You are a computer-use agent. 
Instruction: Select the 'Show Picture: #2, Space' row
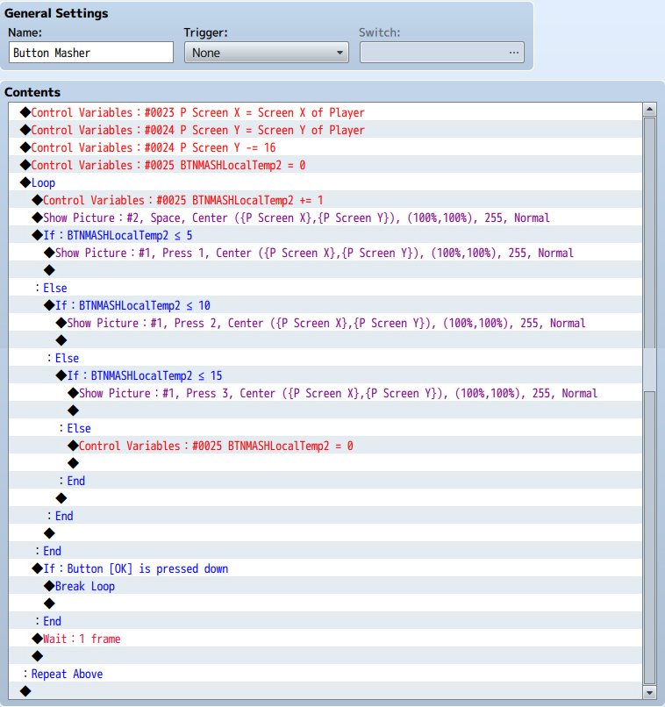[325, 218]
